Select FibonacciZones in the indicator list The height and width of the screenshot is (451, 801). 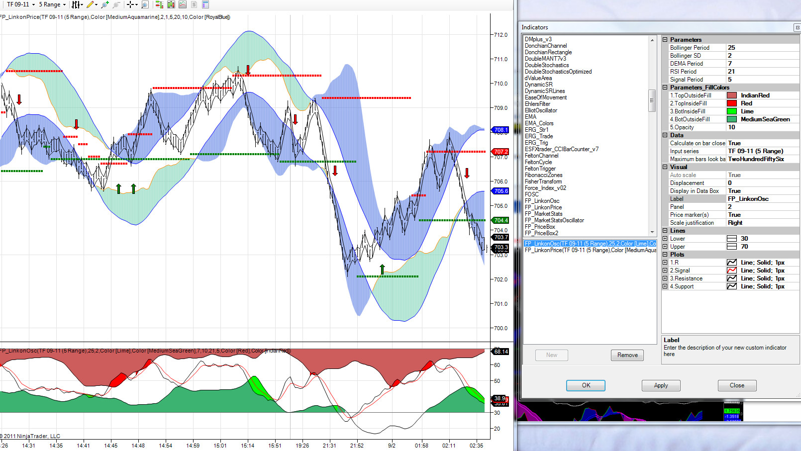[x=544, y=175]
